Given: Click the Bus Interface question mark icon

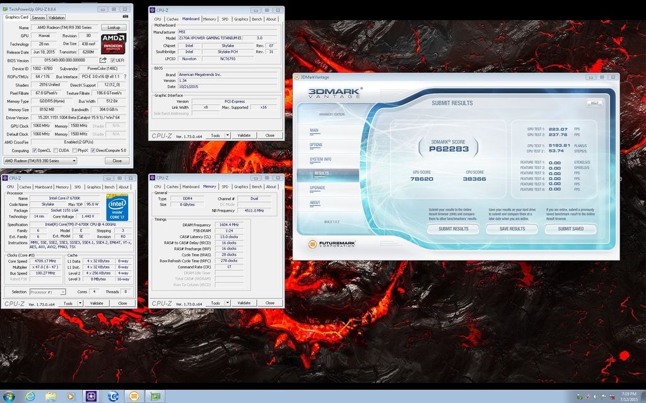Looking at the screenshot, I should pos(125,76).
